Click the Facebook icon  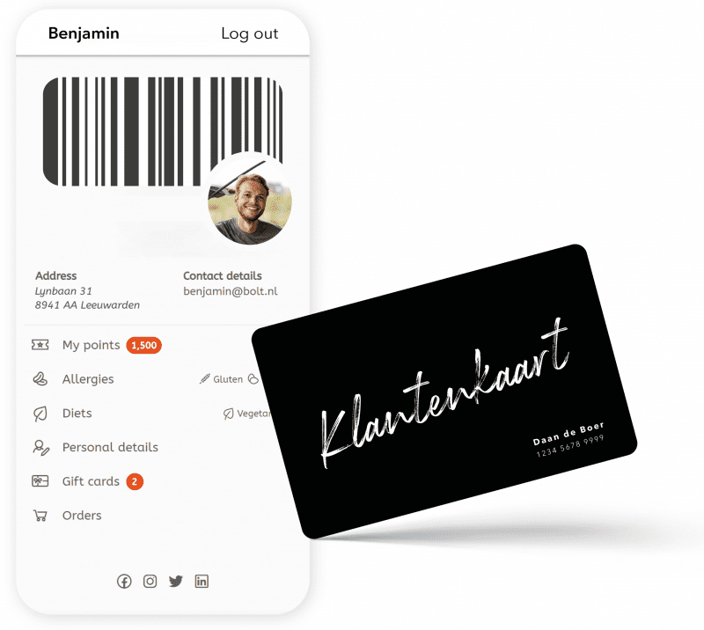(x=124, y=581)
